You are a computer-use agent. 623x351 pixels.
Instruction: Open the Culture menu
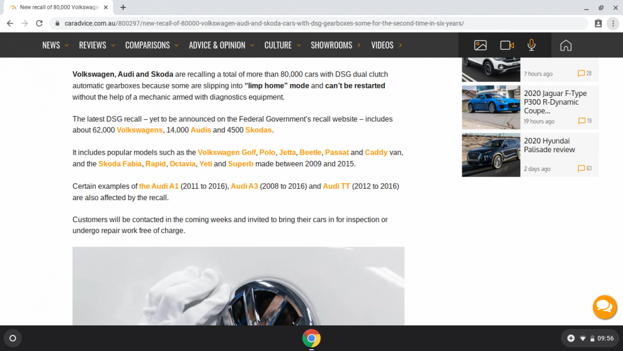278,46
